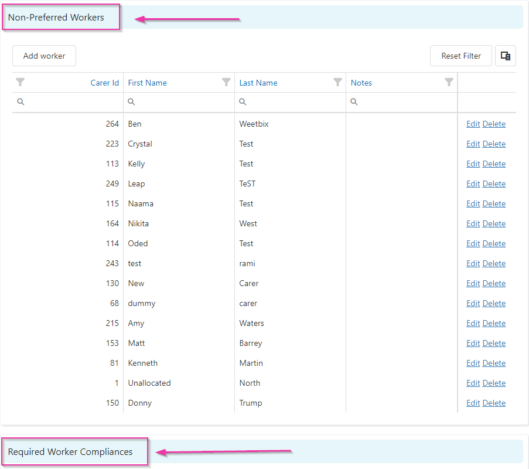The width and height of the screenshot is (529, 469).
Task: Click the Reset Filter button
Action: [x=461, y=56]
